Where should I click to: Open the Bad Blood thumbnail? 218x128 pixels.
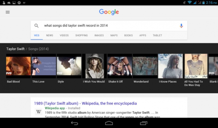(18, 66)
